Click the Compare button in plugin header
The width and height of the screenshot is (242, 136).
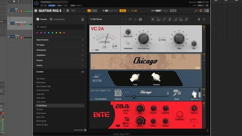(x=52, y=5)
